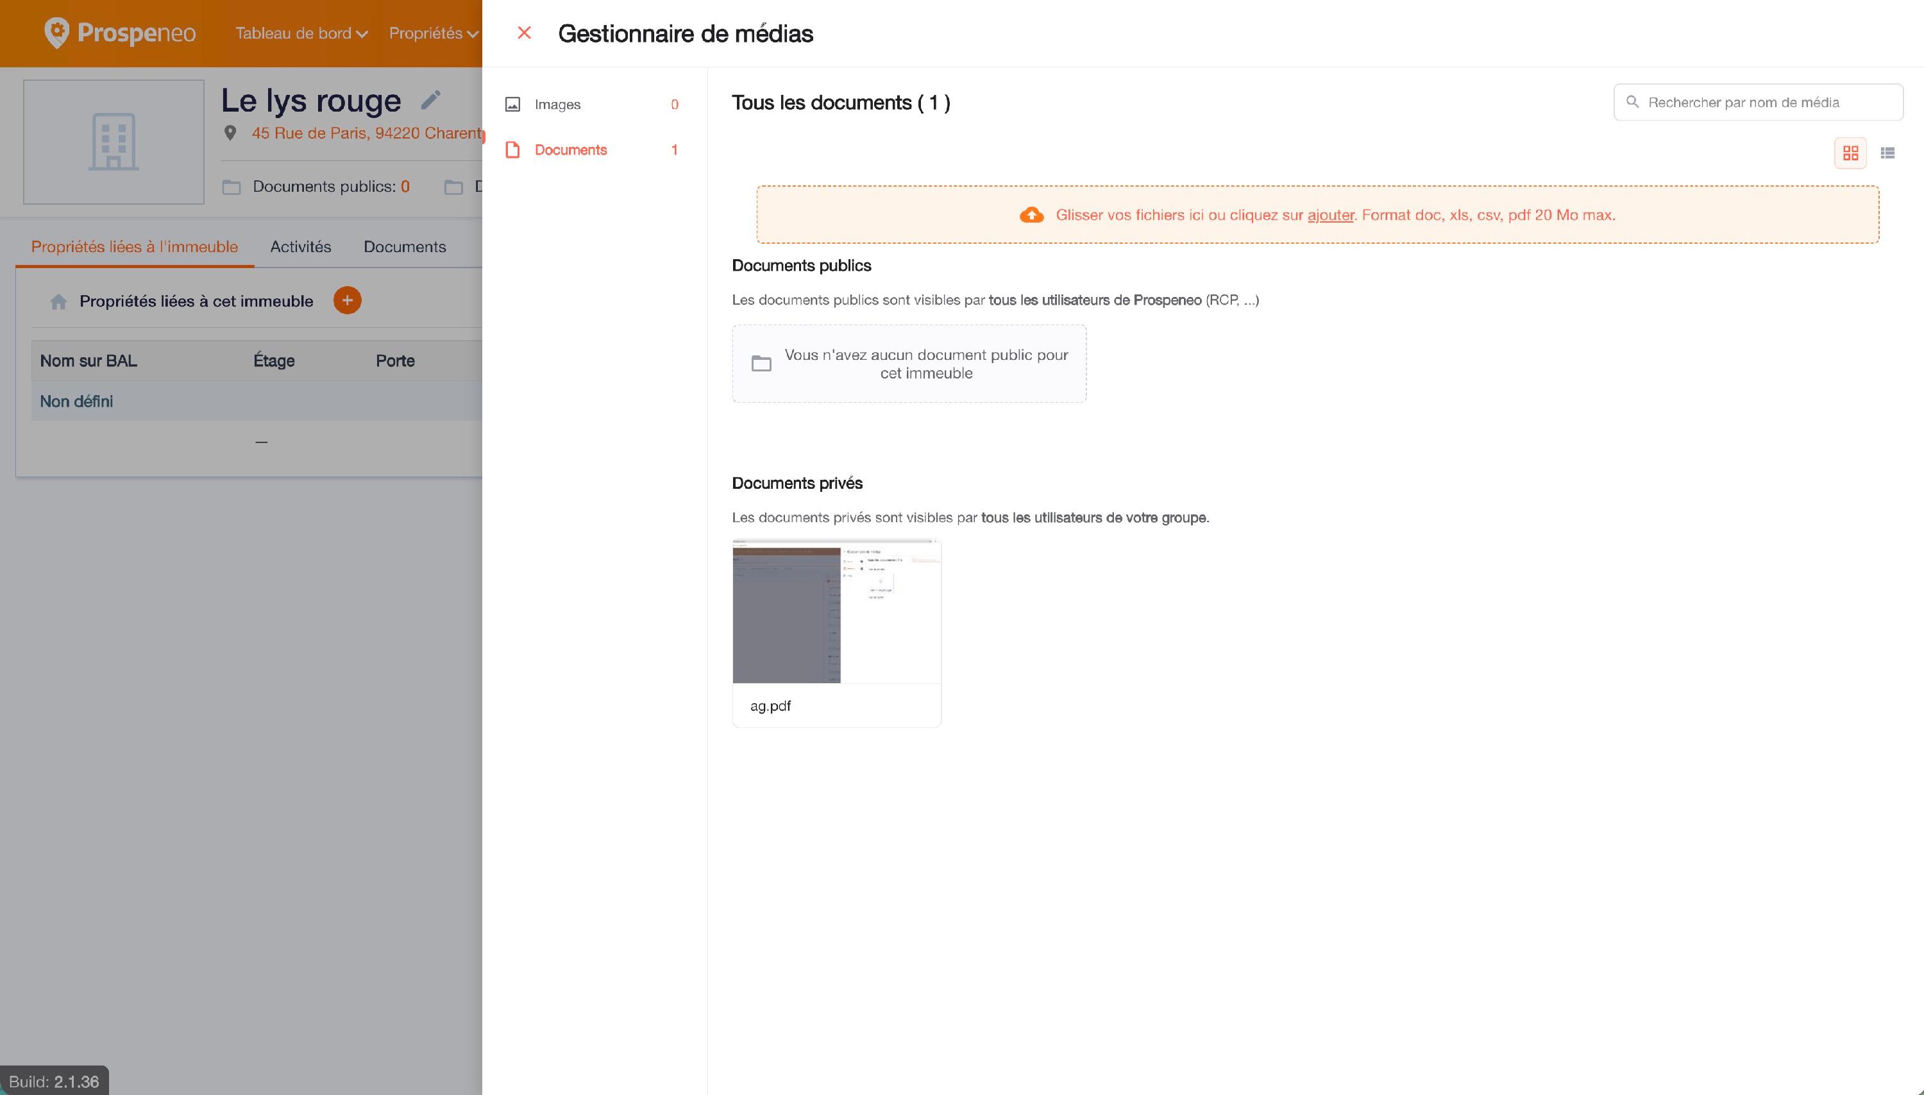The image size is (1924, 1095).
Task: Click the Build: 2.1.36 version badge
Action: 54,1082
